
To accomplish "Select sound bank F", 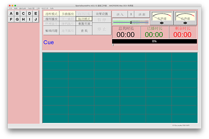I will coord(11,19).
